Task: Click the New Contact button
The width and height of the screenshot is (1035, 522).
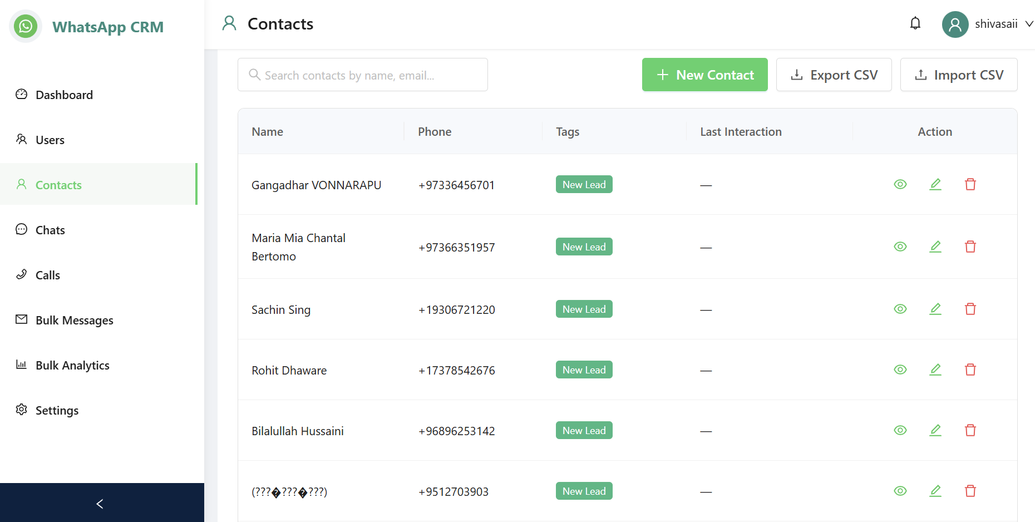Action: coord(704,75)
